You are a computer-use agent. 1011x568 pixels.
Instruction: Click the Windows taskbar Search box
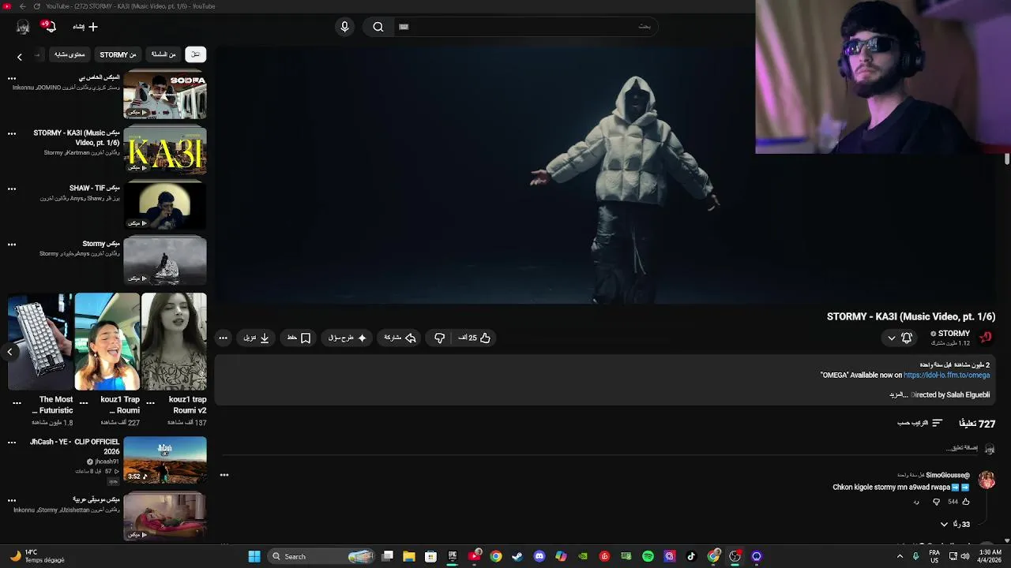point(320,556)
